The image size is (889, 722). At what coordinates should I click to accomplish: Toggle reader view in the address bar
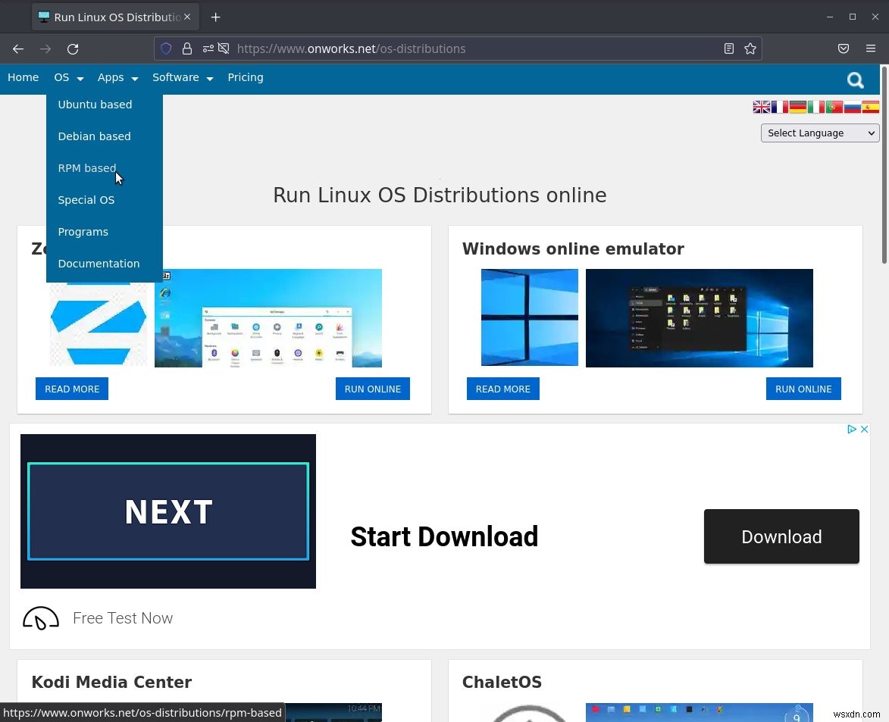click(x=728, y=48)
